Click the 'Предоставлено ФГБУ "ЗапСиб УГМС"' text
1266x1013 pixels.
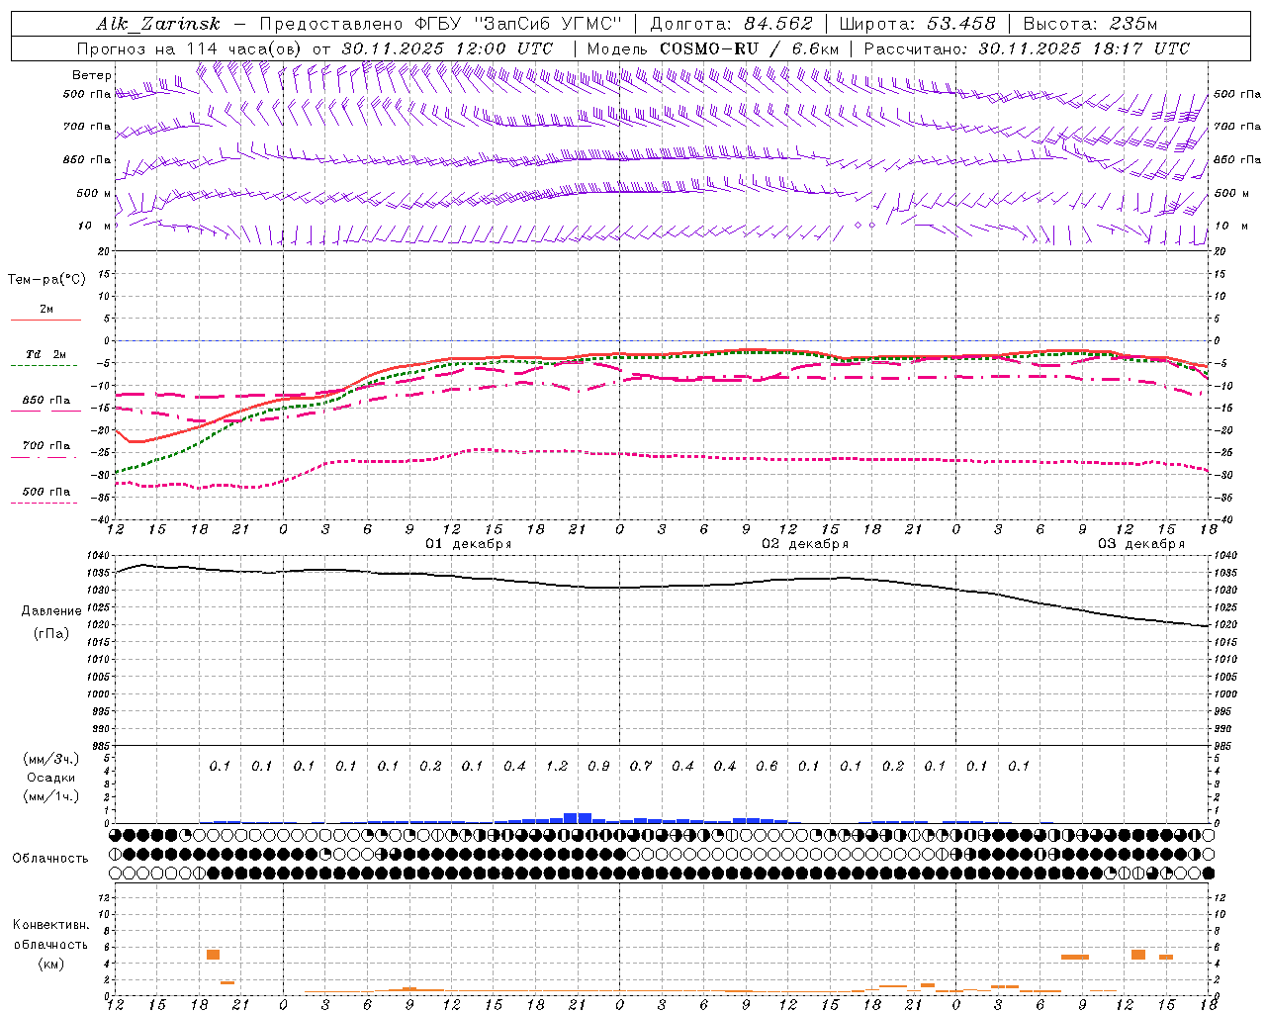[x=440, y=24]
